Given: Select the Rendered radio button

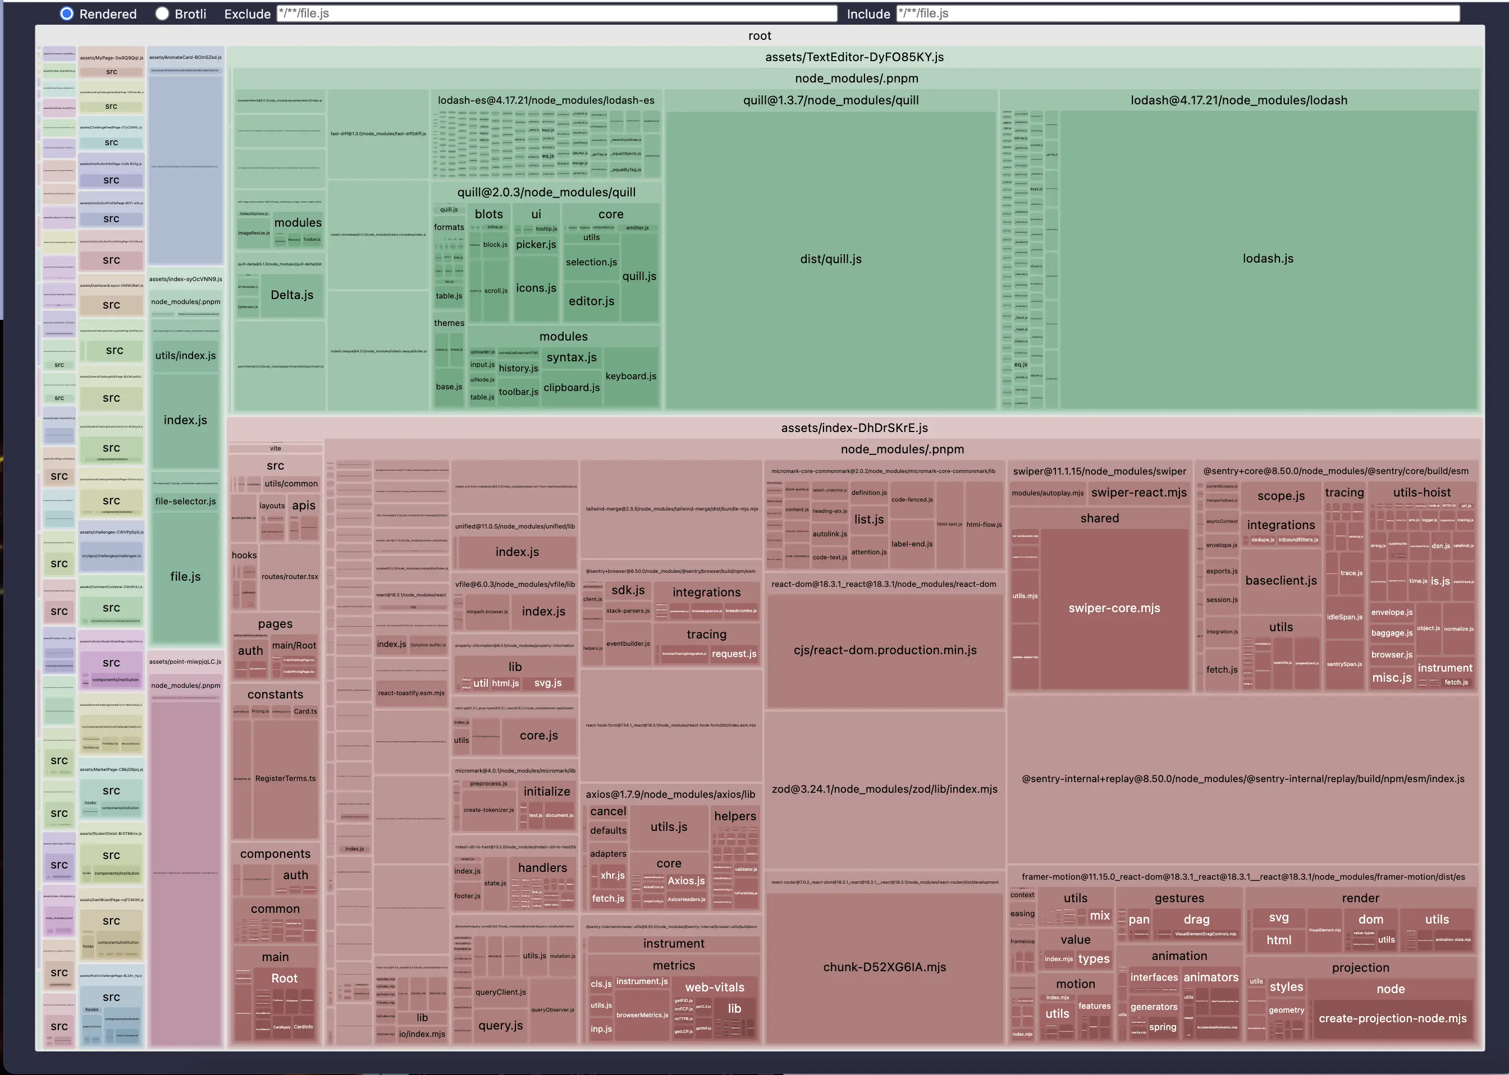Looking at the screenshot, I should (67, 14).
